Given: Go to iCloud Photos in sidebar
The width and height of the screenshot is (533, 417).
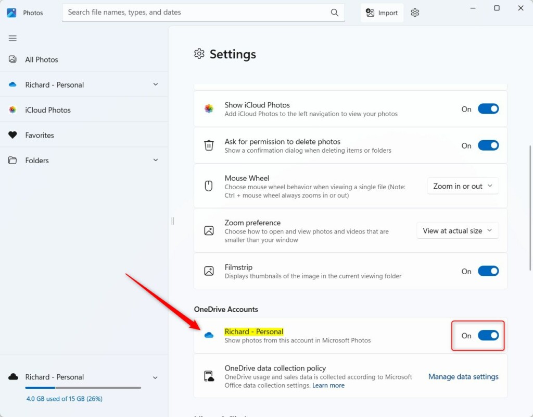Looking at the screenshot, I should click(x=84, y=109).
